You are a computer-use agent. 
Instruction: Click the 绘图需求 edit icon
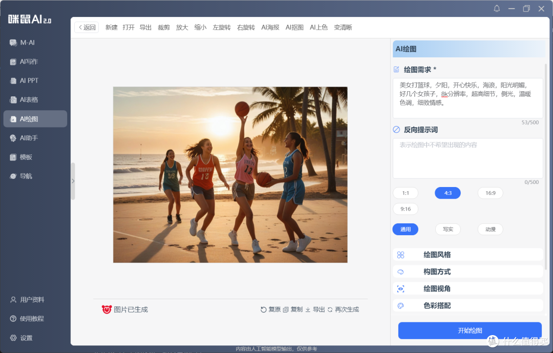(x=396, y=70)
